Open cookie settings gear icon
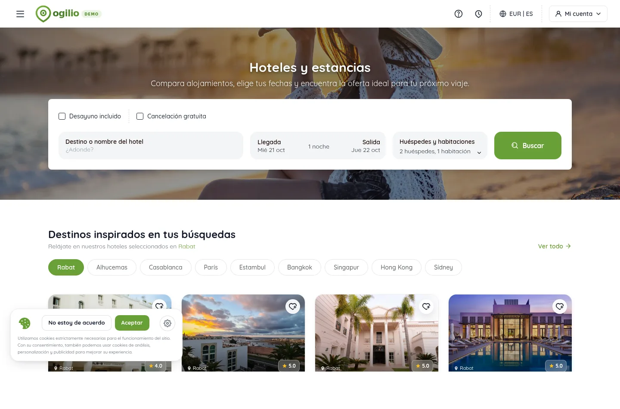 point(167,323)
